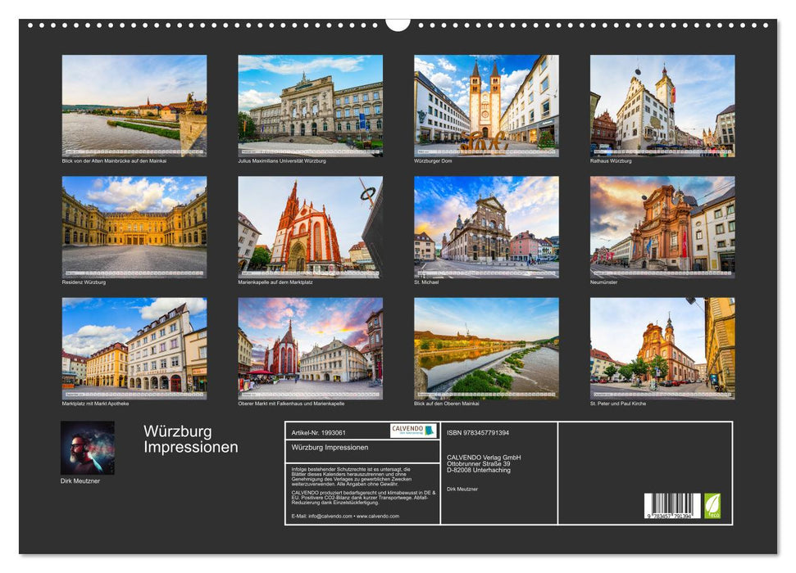The width and height of the screenshot is (796, 573).
Task: Select the green eco leaf icon
Action: 712,504
